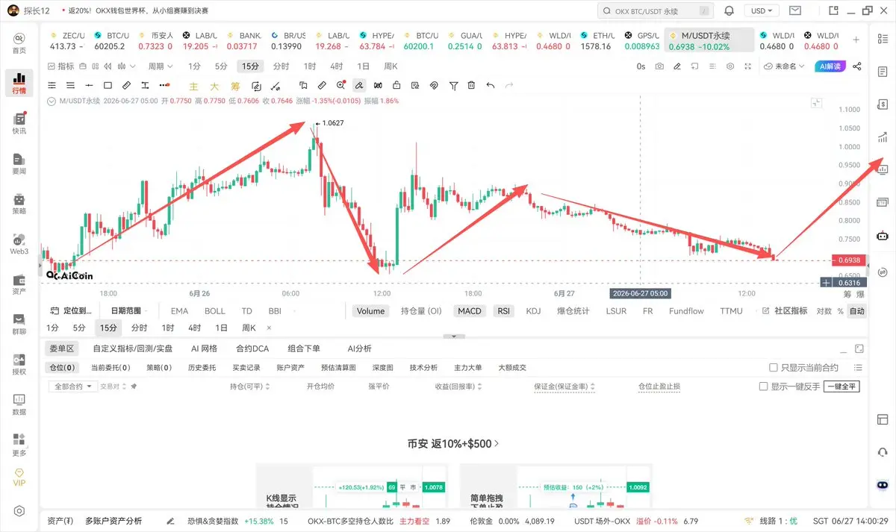Click the chart fullscreen expand icon

[x=749, y=66]
